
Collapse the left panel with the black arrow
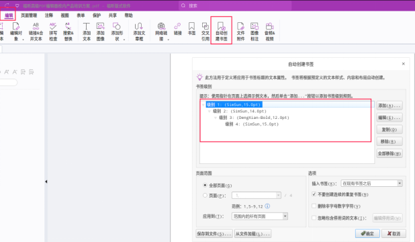coord(46,182)
